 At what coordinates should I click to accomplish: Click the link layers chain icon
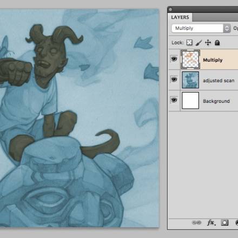coord(196,223)
